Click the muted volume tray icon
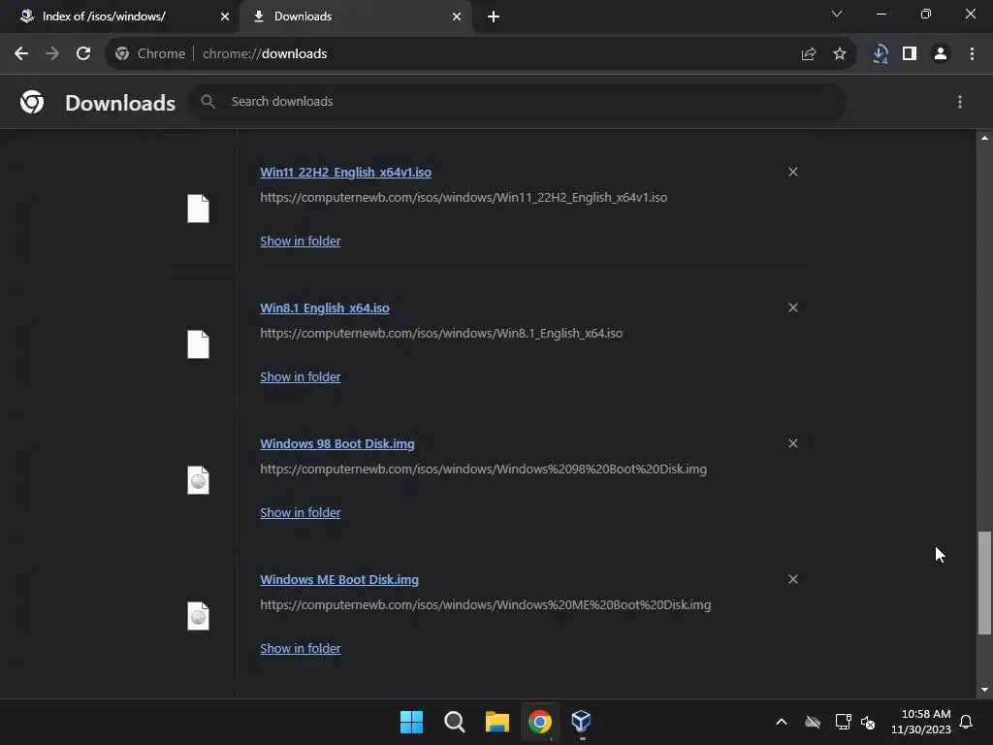 pyautogui.click(x=868, y=722)
